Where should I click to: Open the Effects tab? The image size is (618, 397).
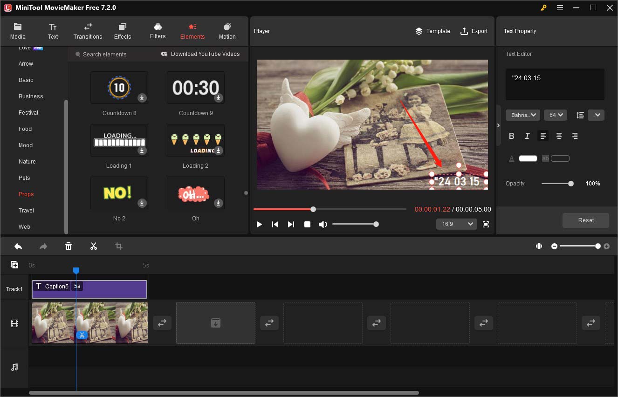point(123,31)
